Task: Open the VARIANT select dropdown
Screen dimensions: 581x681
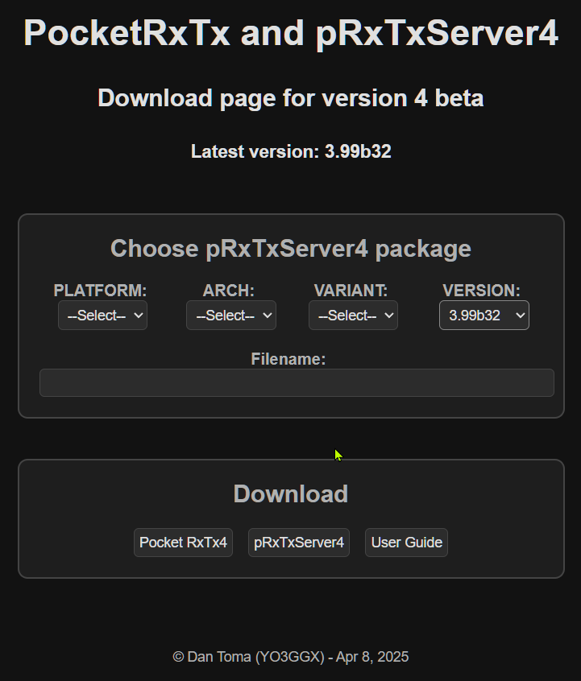Action: click(353, 316)
